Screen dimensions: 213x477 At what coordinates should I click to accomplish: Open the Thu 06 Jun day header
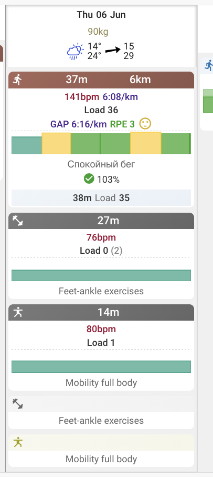[101, 15]
